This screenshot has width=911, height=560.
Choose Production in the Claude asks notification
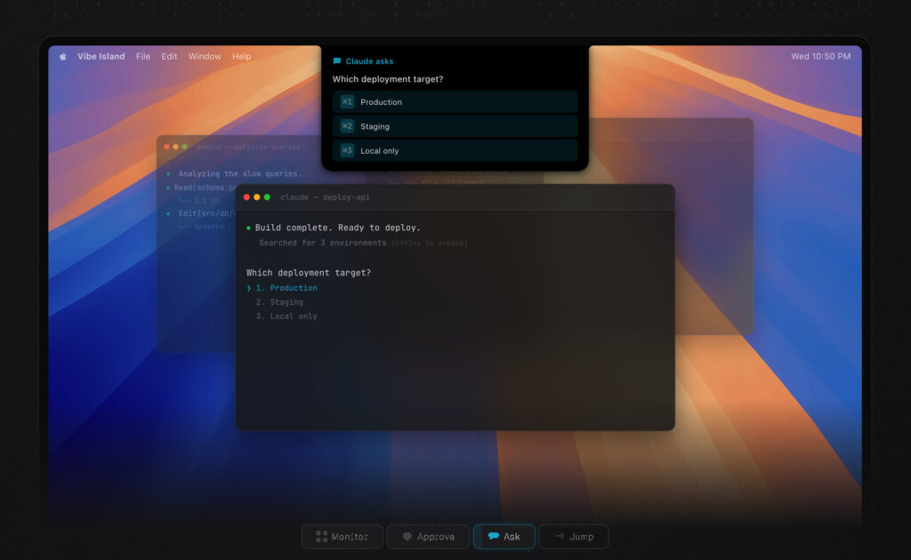click(455, 101)
